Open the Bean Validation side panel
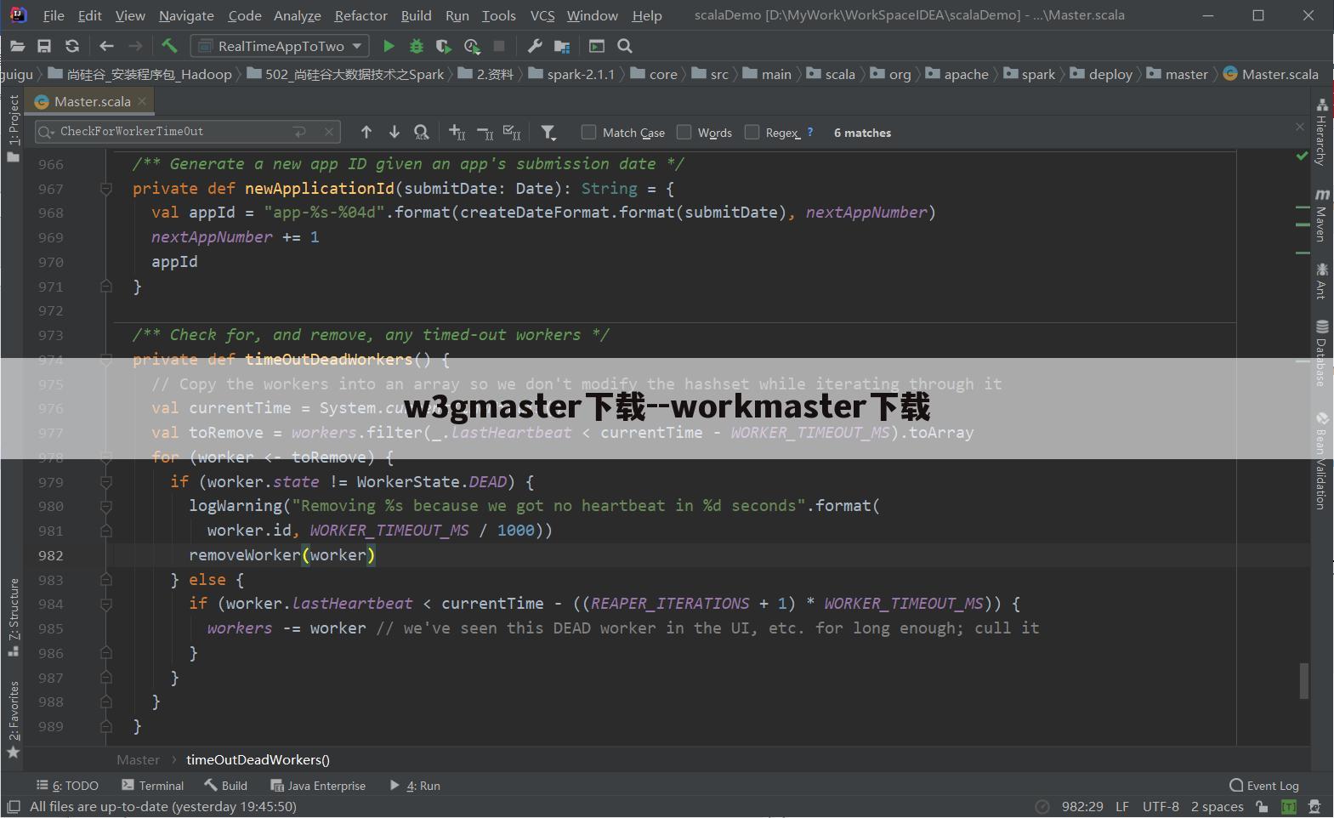Screen dimensions: 1334x818 click(x=1321, y=461)
